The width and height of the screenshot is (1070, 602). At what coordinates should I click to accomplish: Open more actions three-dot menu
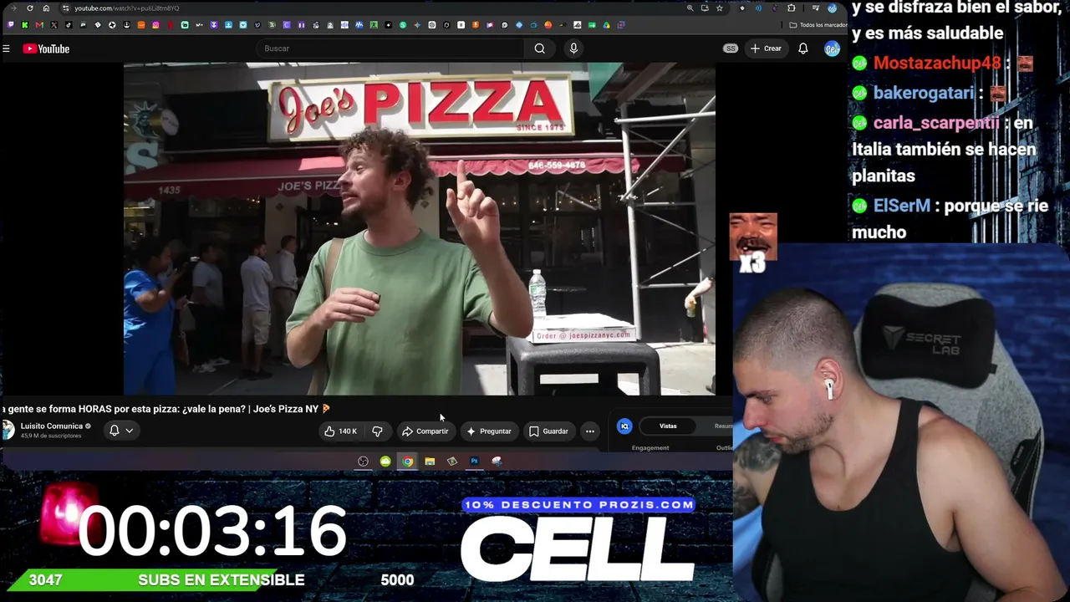[590, 431]
